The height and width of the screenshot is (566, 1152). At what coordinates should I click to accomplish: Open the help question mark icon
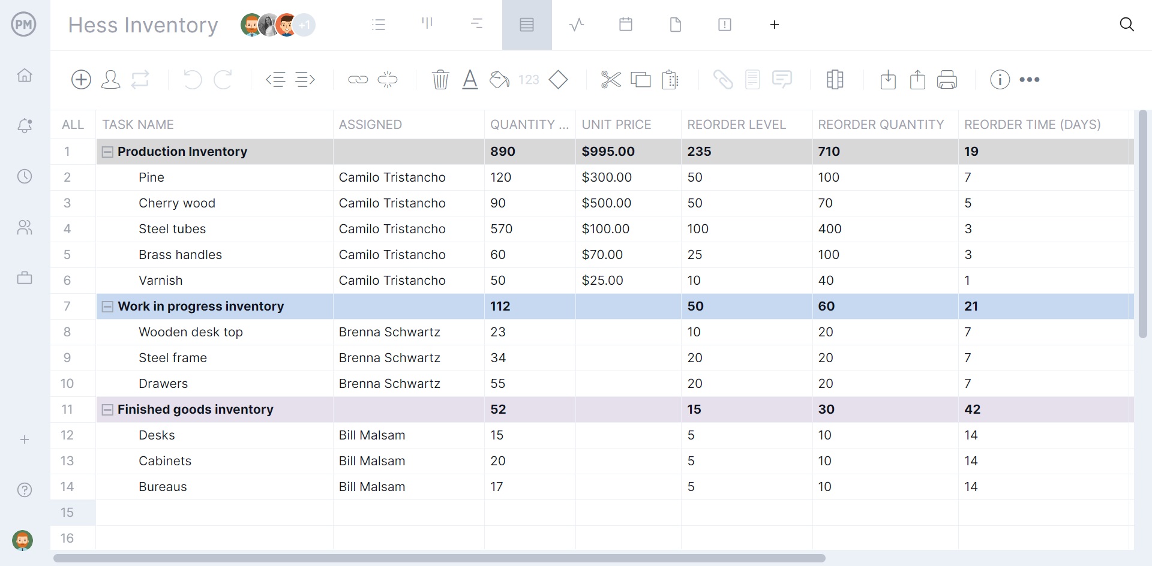point(25,490)
